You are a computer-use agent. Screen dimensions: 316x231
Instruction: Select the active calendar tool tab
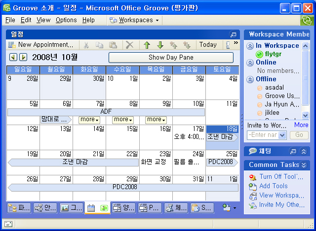point(98,208)
